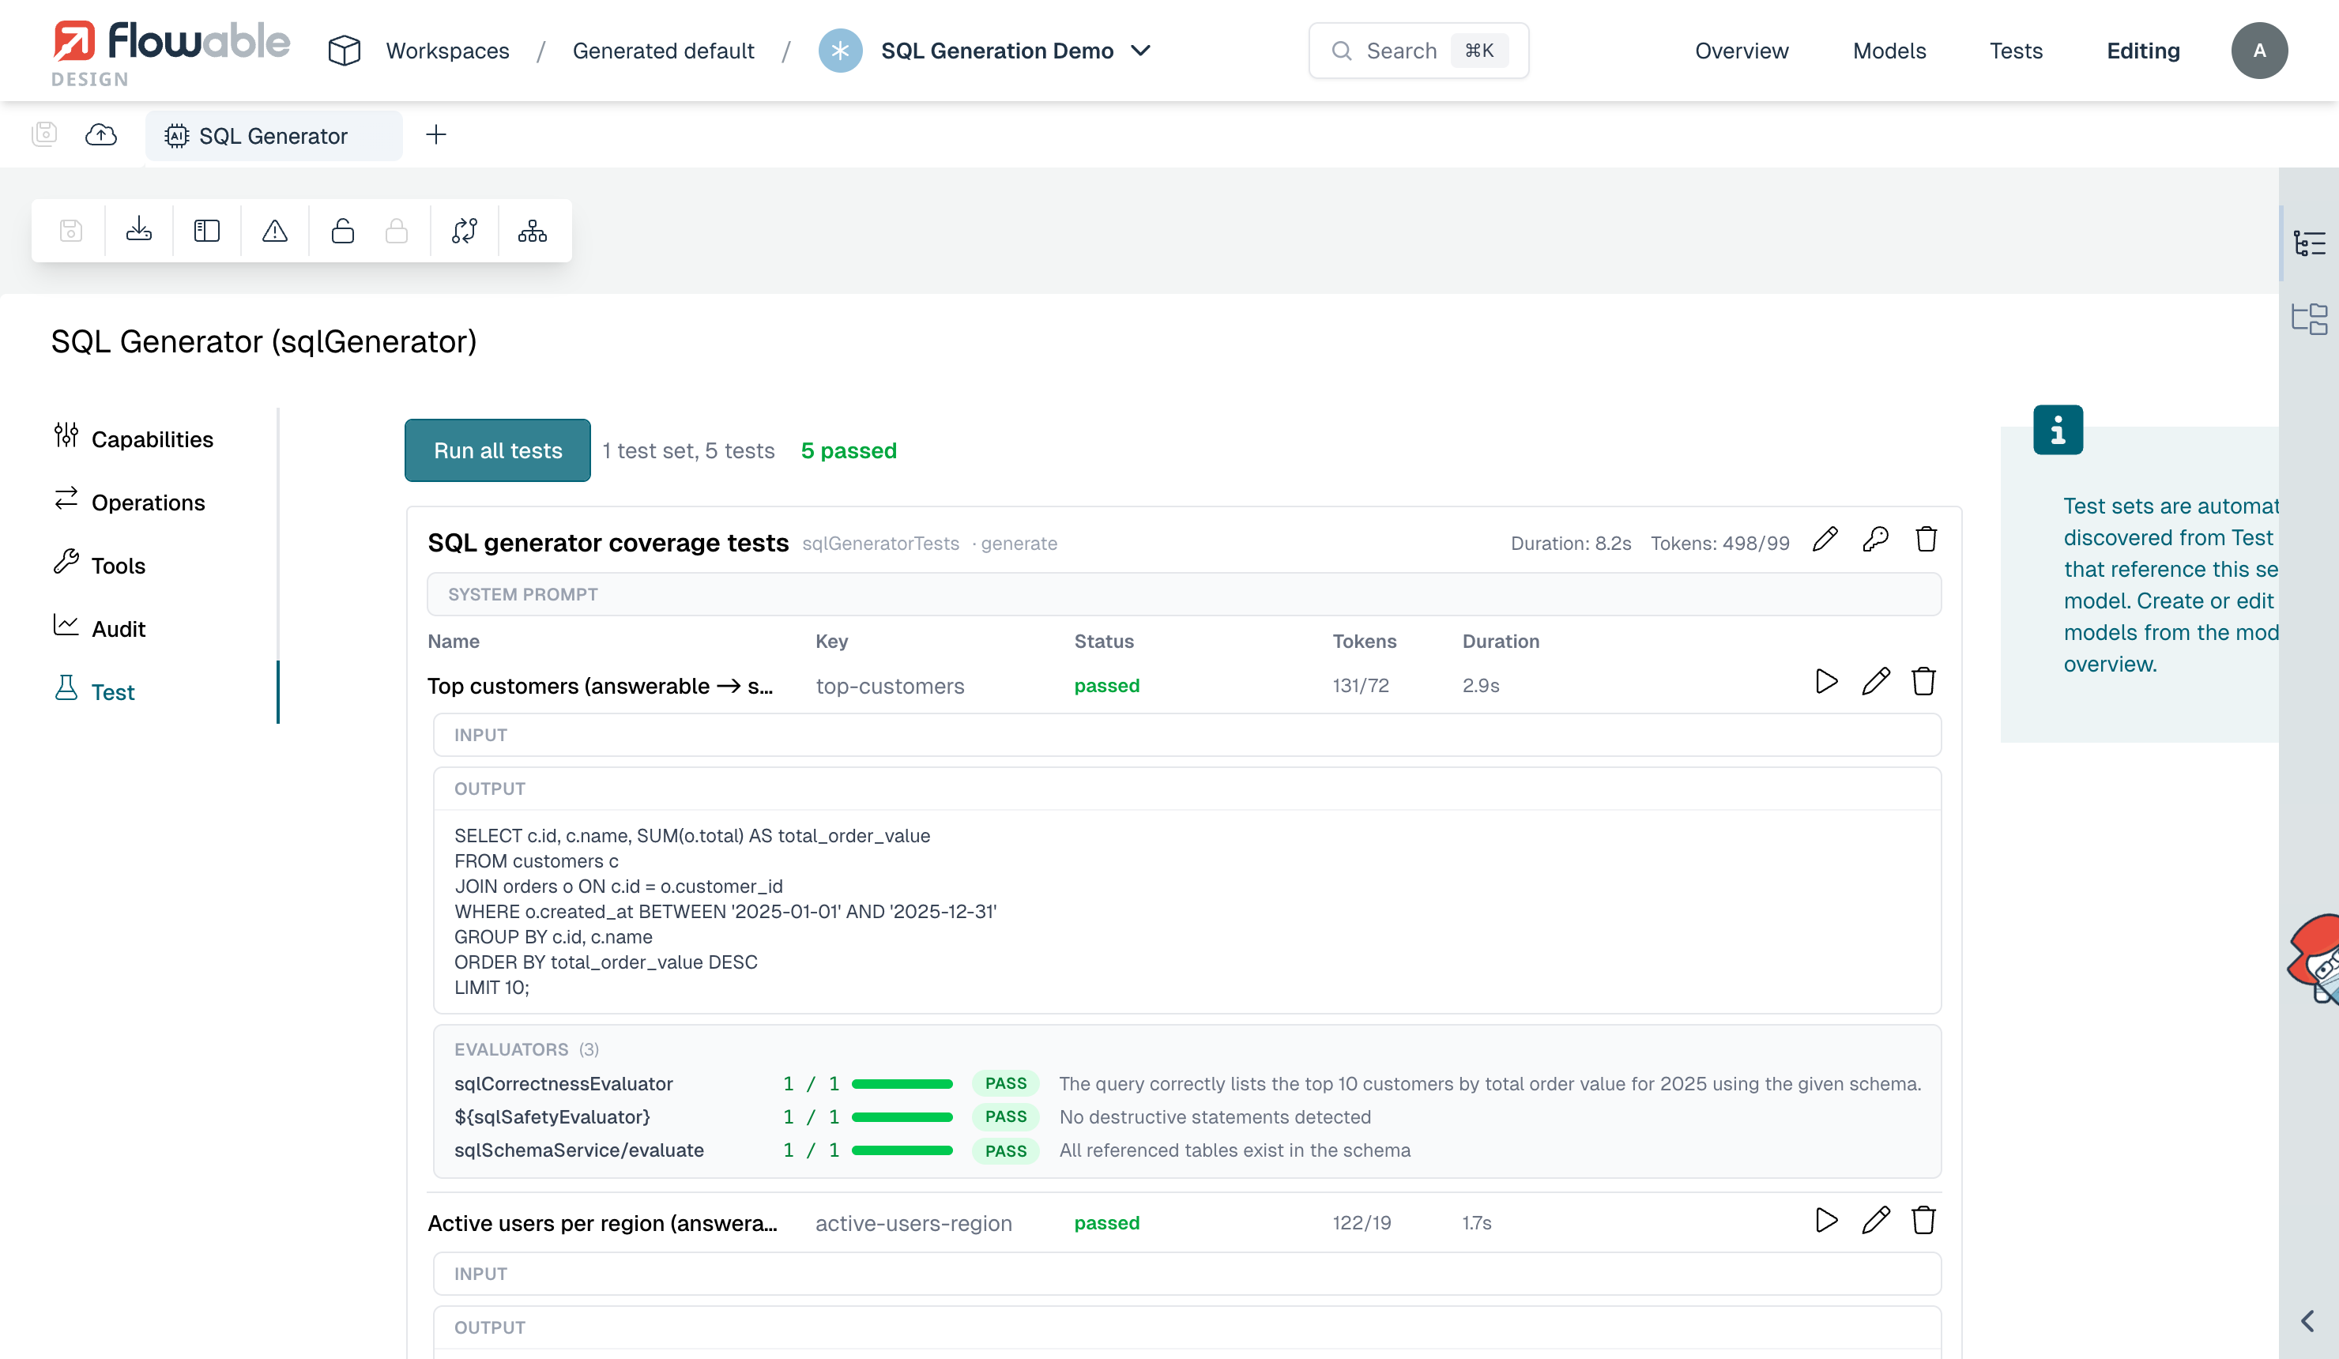Click the key icon for coverage tests
The height and width of the screenshot is (1359, 2339).
(x=1875, y=540)
